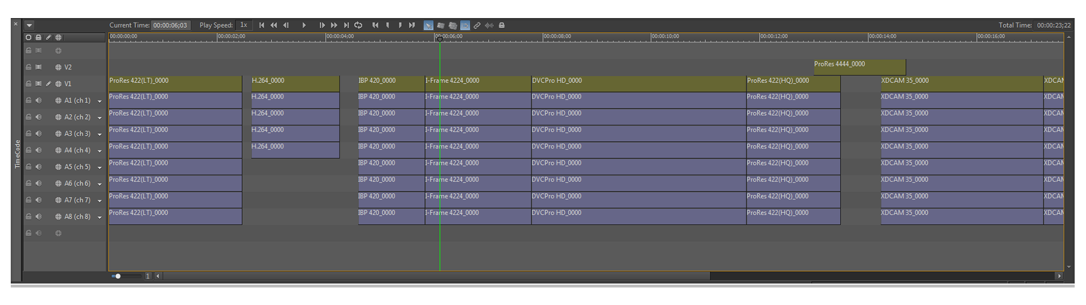The image size is (1086, 305).
Task: Toggle the V2 track filmstrip icon
Action: 38,67
